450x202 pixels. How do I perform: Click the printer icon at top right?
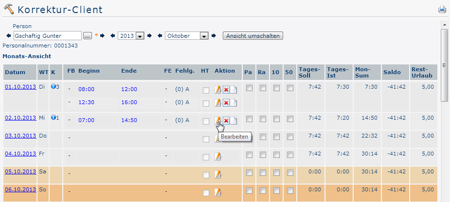coord(442,10)
